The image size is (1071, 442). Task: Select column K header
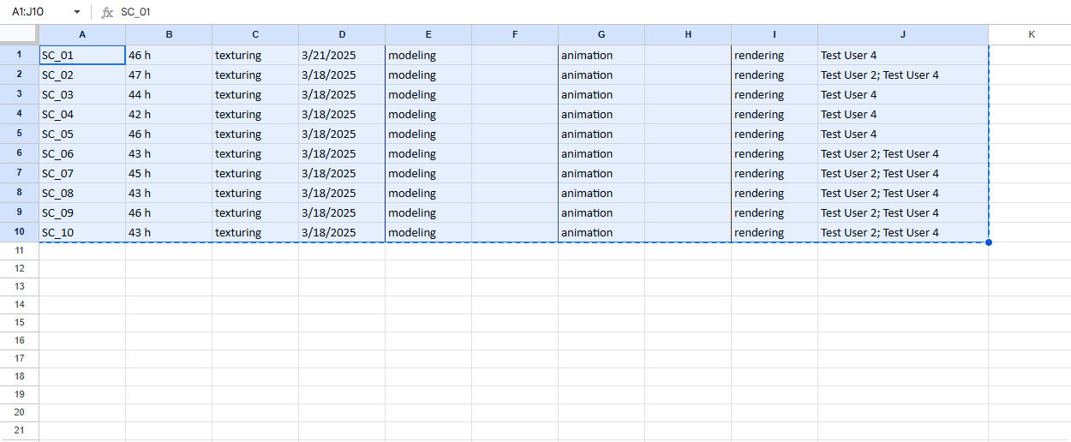pyautogui.click(x=1031, y=34)
